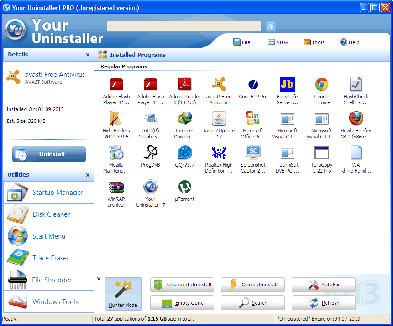The height and width of the screenshot is (326, 393).
Task: Open File Shredder utility
Action: (49, 280)
